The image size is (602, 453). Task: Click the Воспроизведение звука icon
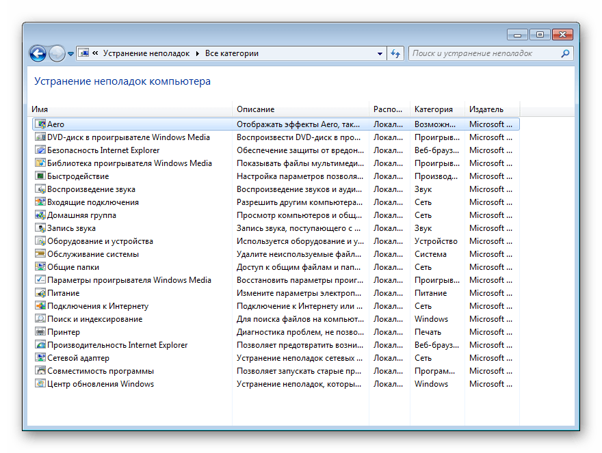(x=40, y=189)
